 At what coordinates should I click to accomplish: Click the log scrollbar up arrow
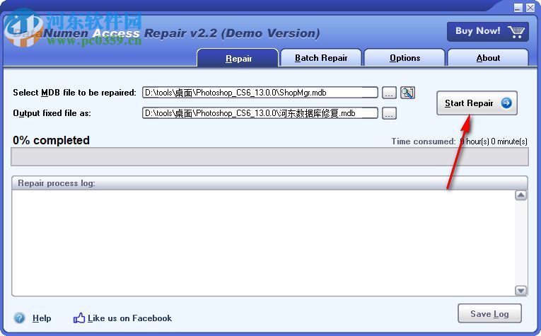tap(520, 195)
